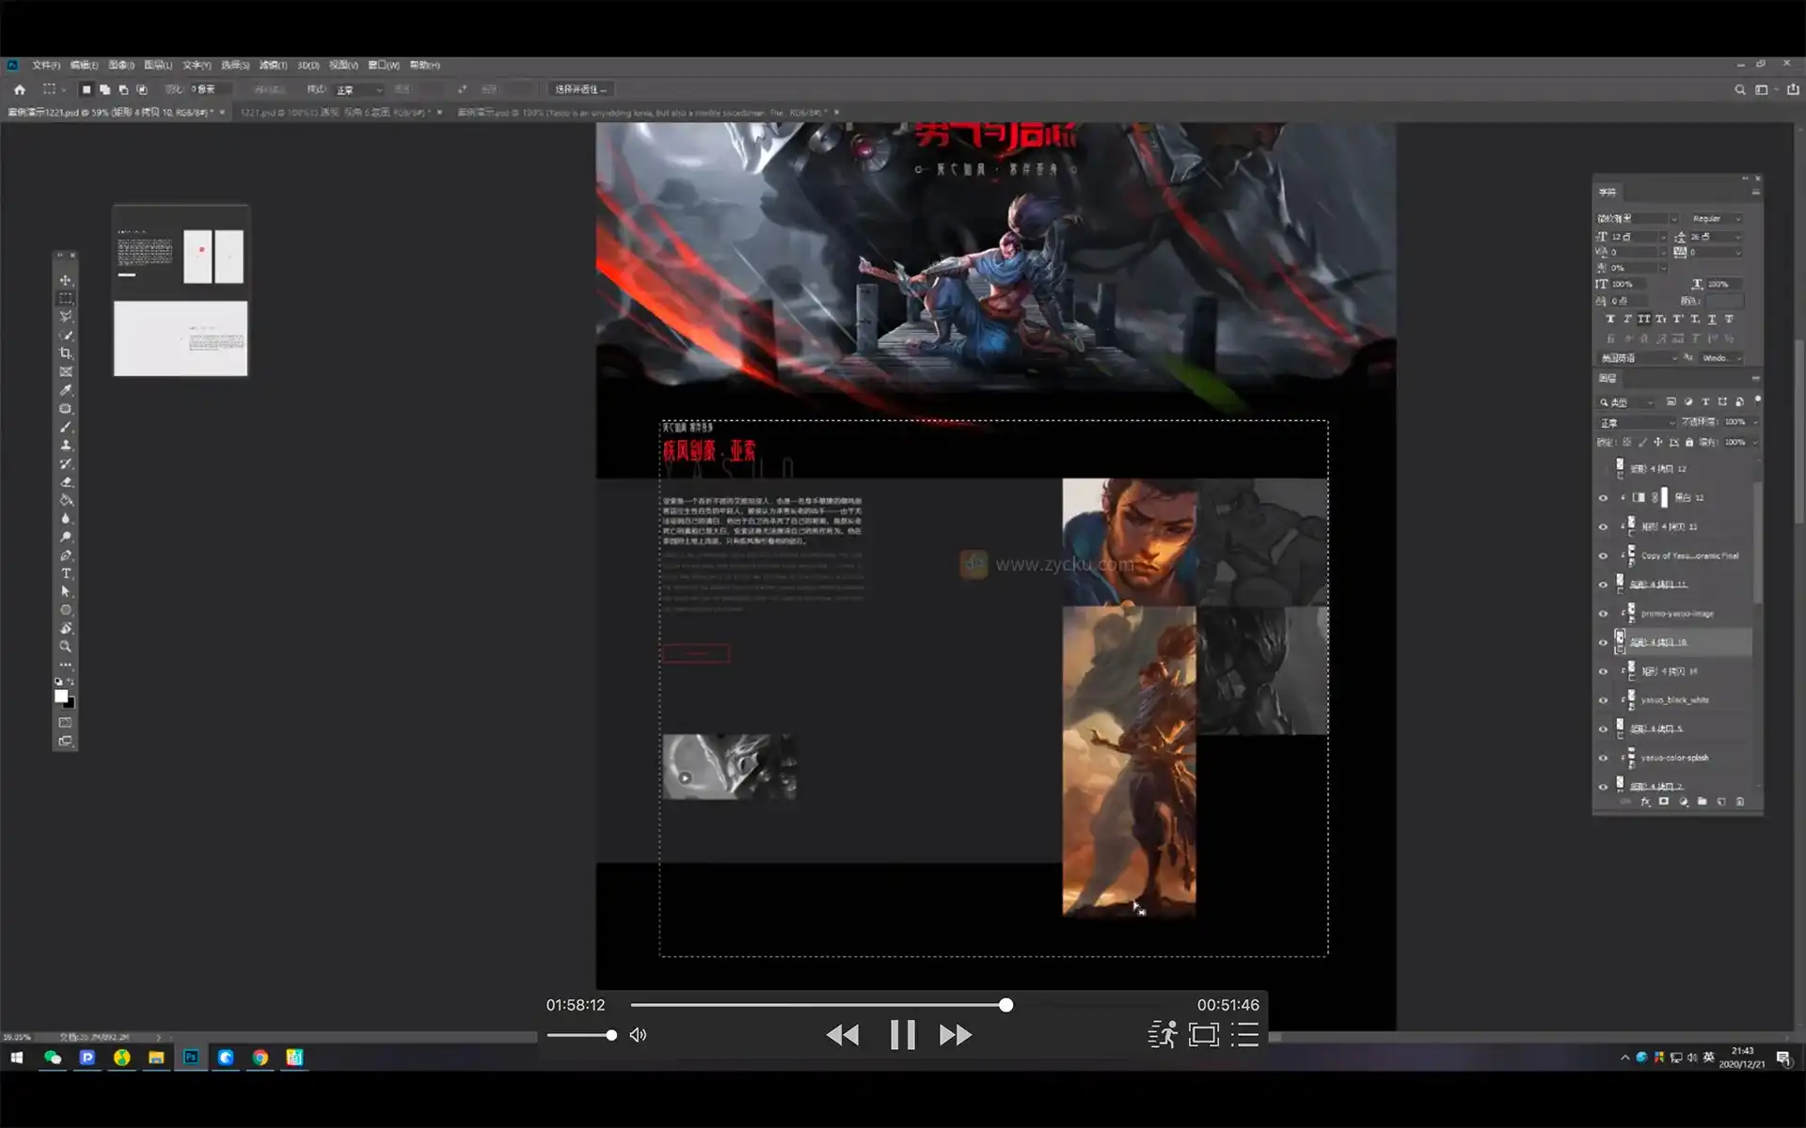Switch to the 1221.psd document tab
The height and width of the screenshot is (1128, 1806).
[x=332, y=113]
